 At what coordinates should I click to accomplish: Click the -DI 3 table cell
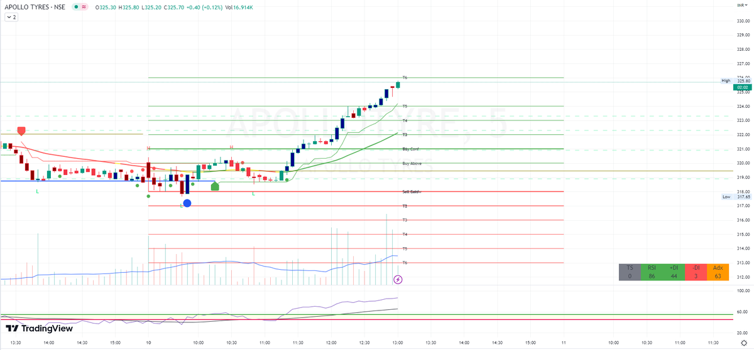click(696, 272)
